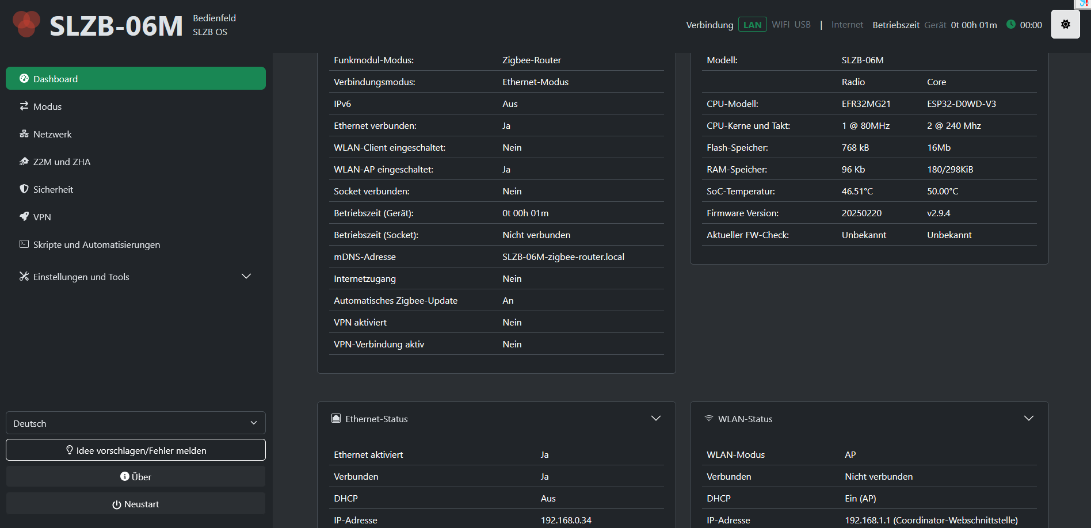Click the Netzwerk network icon
1091x528 pixels.
24,133
